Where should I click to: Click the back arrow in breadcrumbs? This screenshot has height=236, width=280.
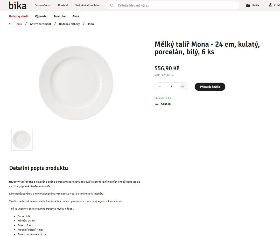11,24
